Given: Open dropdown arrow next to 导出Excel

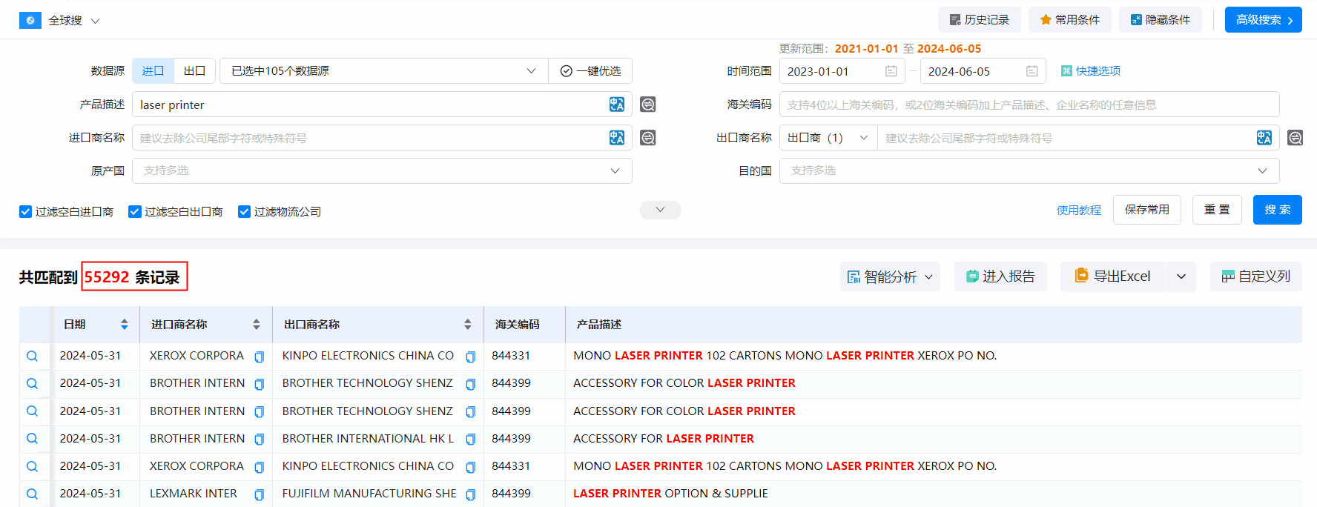Looking at the screenshot, I should tap(1181, 276).
